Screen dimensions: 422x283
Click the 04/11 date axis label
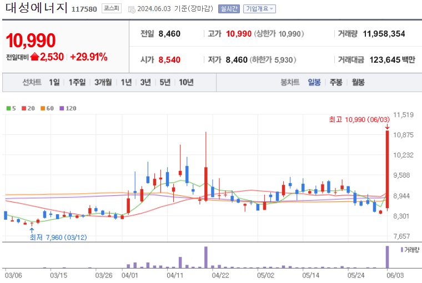[x=175, y=275]
